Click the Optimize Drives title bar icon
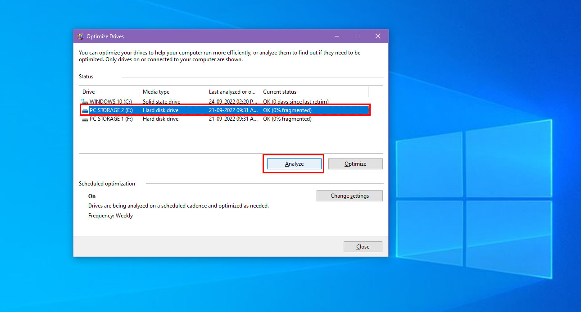 tap(80, 36)
